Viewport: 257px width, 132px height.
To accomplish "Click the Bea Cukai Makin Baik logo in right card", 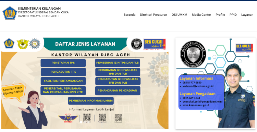I will point(244,48).
